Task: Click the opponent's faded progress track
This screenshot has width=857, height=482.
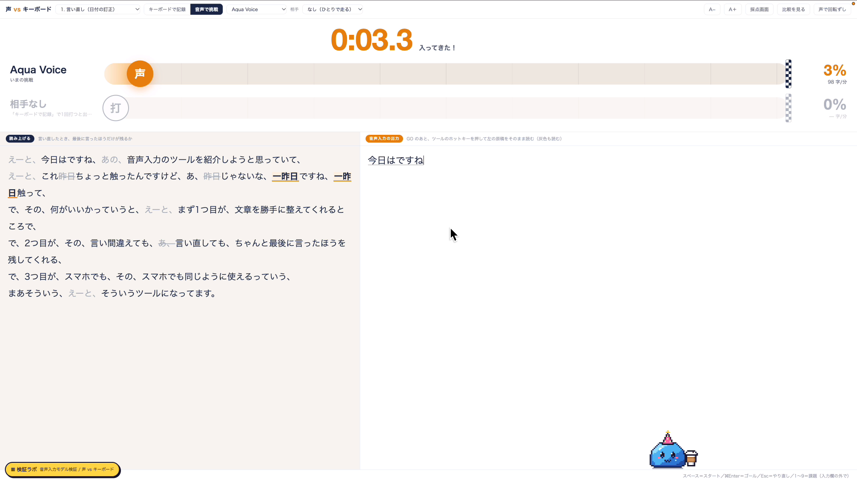Action: pos(446,108)
